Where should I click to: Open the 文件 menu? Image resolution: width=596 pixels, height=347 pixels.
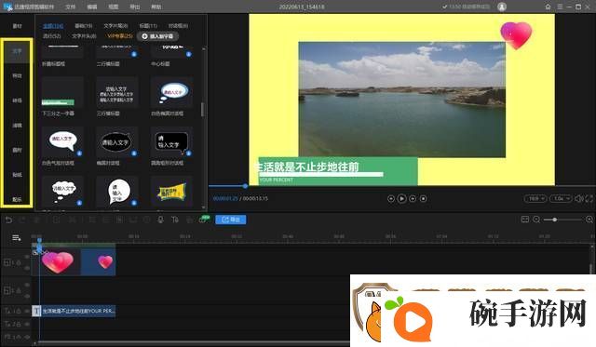tap(71, 7)
